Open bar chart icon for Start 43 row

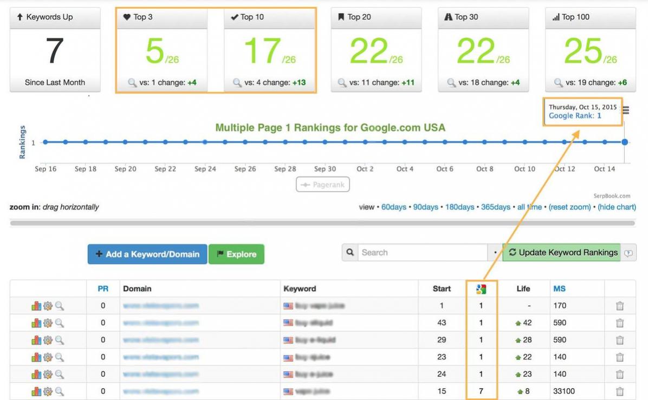click(36, 323)
